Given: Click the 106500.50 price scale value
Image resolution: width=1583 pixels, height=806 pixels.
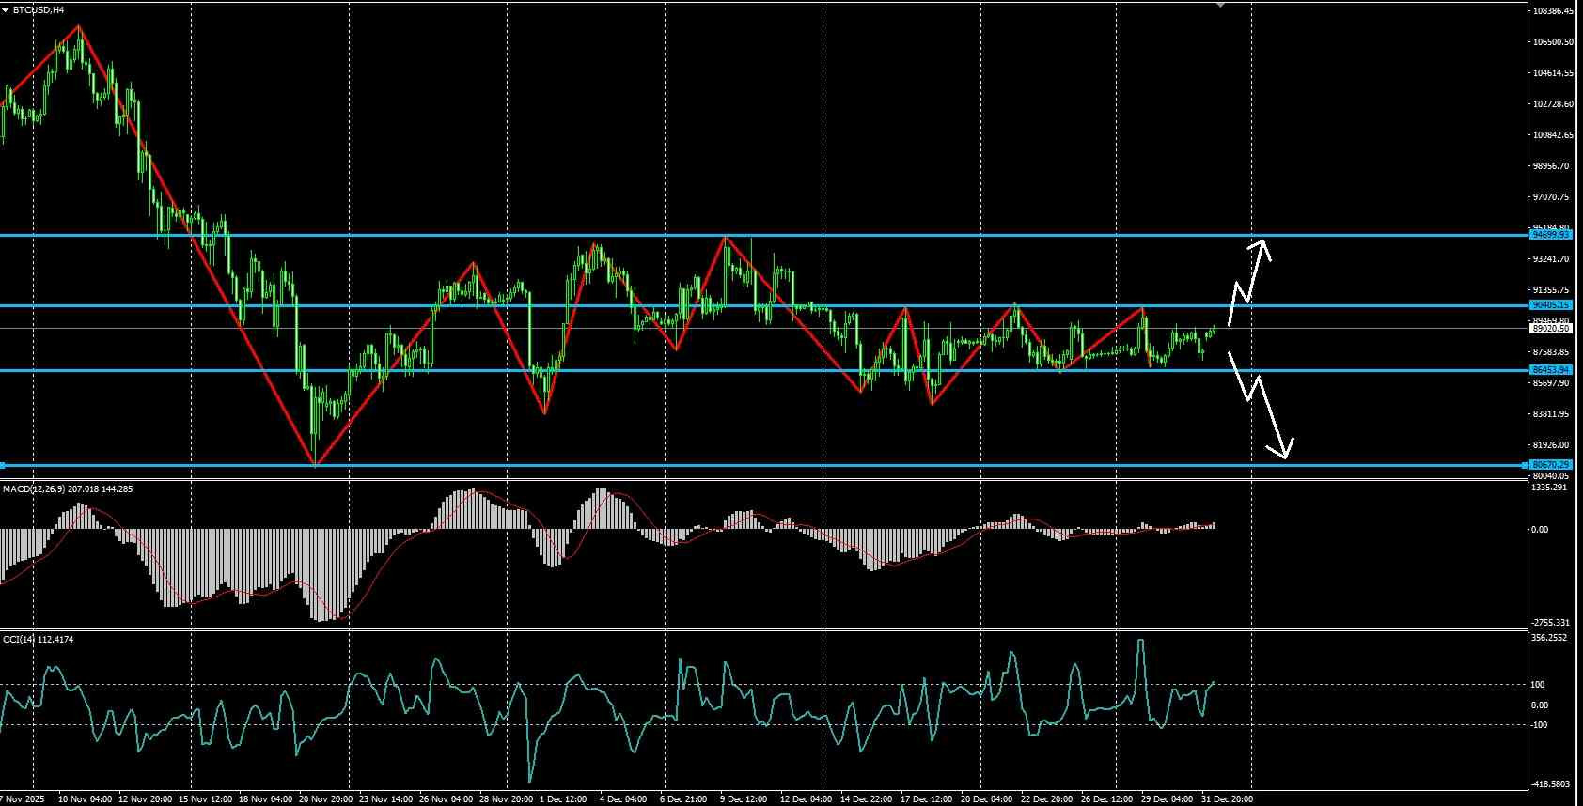Looking at the screenshot, I should [1553, 42].
